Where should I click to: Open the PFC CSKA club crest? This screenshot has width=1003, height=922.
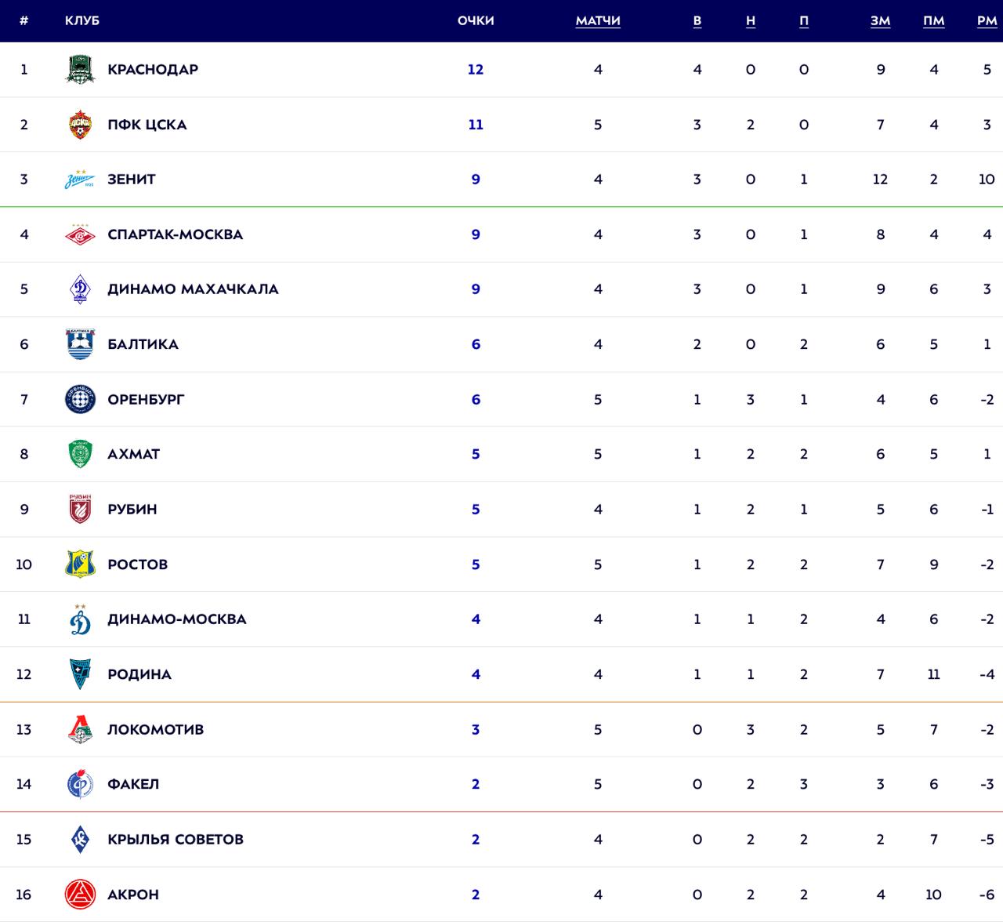pyautogui.click(x=80, y=125)
